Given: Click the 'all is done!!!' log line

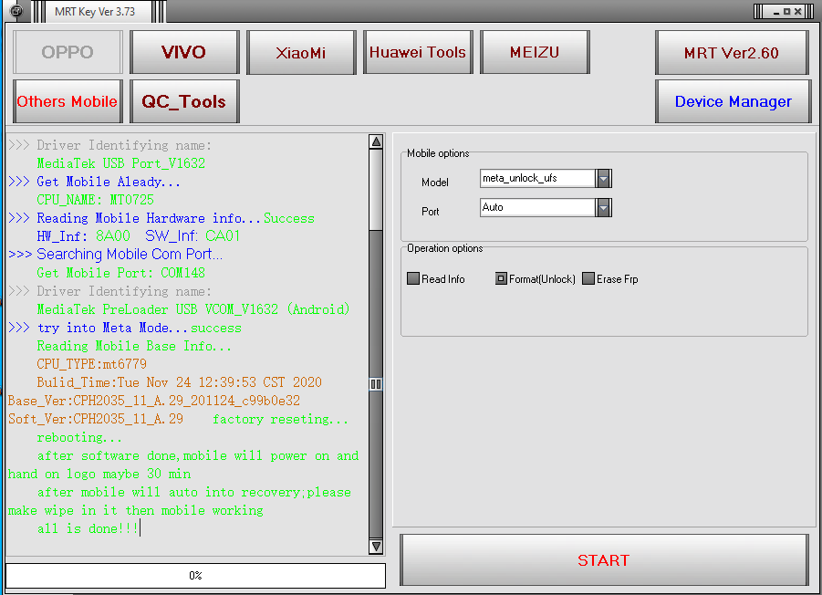Looking at the screenshot, I should (87, 528).
